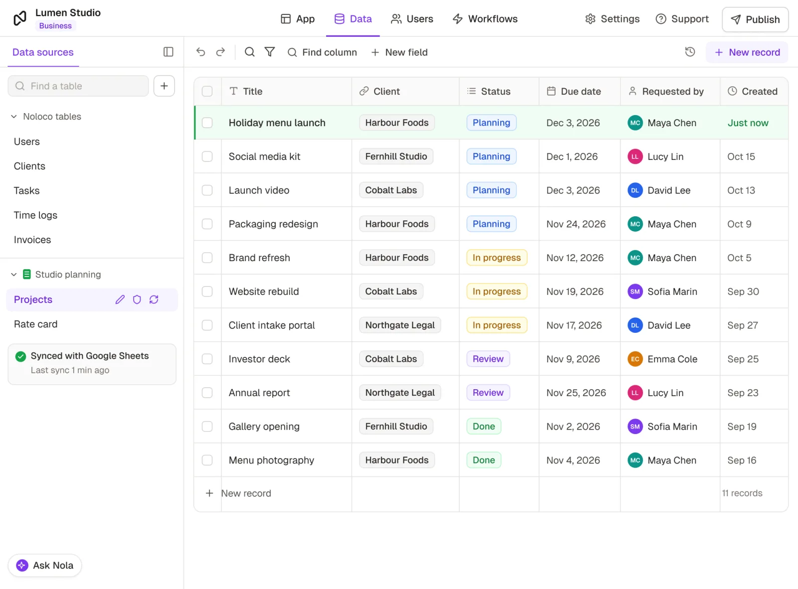
Task: Click the redo arrow icon
Action: click(220, 52)
